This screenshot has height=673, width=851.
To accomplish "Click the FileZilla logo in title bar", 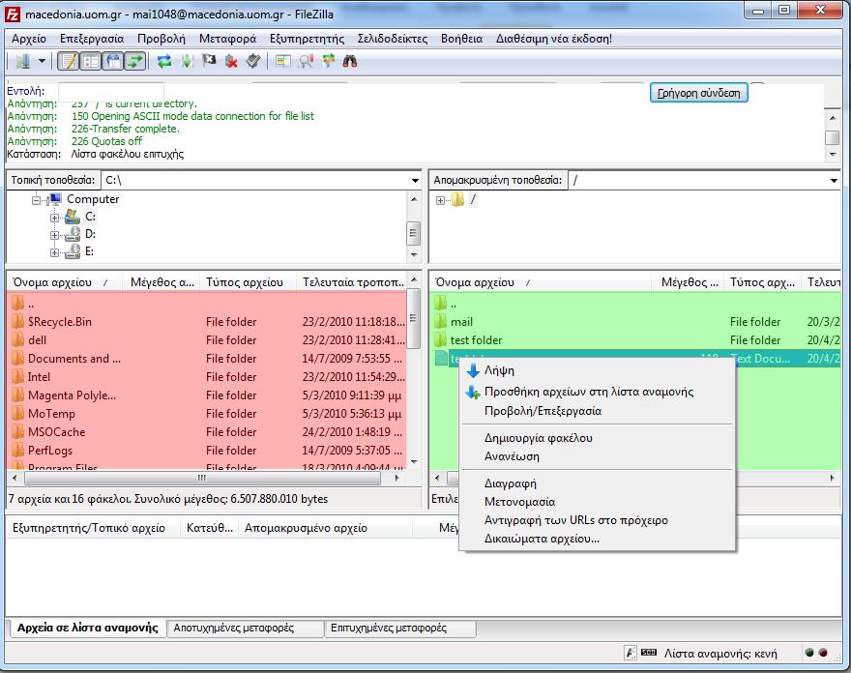I will point(12,15).
